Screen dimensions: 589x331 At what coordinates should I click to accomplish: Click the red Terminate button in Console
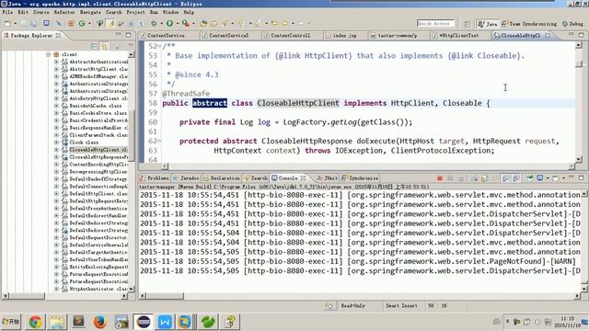440,178
